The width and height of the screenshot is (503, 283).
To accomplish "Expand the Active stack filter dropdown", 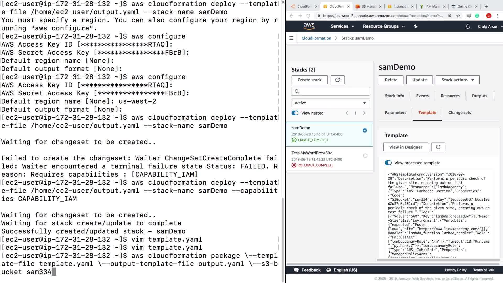I will coord(331,103).
